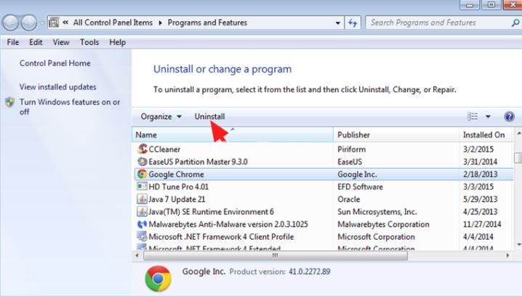Sort by the Name column header
Screen dimensions: 522x297
[233, 134]
